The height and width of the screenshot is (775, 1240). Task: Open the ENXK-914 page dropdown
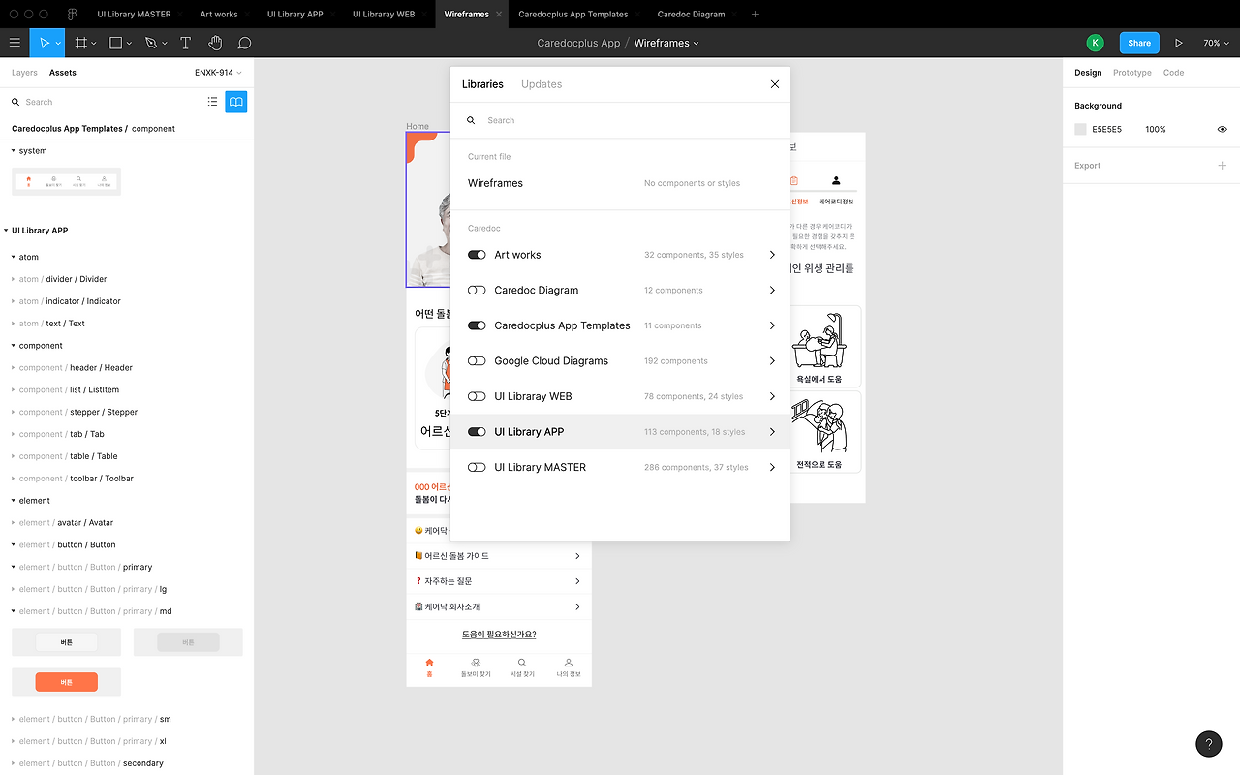(218, 73)
